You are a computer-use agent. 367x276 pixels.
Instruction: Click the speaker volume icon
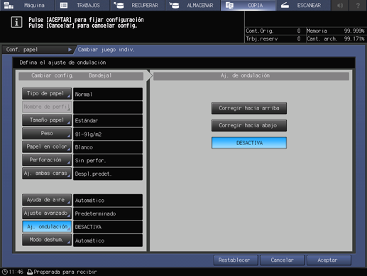coord(340,5)
